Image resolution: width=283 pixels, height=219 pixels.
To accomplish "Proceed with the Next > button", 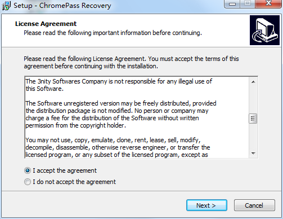I will 206,205.
